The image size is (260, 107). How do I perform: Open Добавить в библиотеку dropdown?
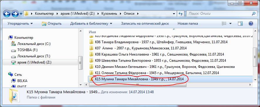point(91,24)
